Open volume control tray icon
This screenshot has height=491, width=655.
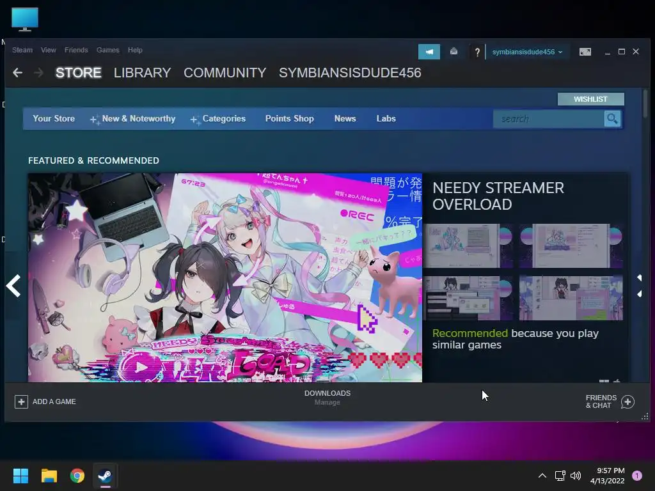[x=576, y=476]
